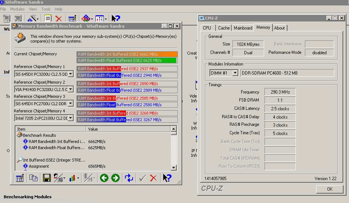Open the Reference Chipset/Memory 1 dropdown
Viewport: 349px width, 203px height.
tap(71, 74)
